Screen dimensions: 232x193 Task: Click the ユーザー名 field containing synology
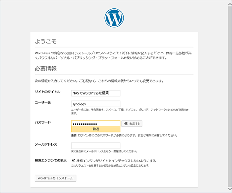(96, 104)
